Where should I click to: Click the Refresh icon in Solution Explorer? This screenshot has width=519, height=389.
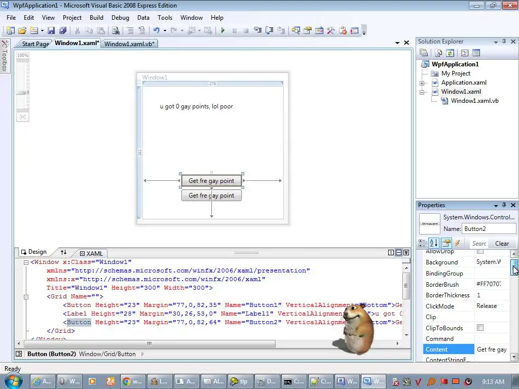pos(450,53)
